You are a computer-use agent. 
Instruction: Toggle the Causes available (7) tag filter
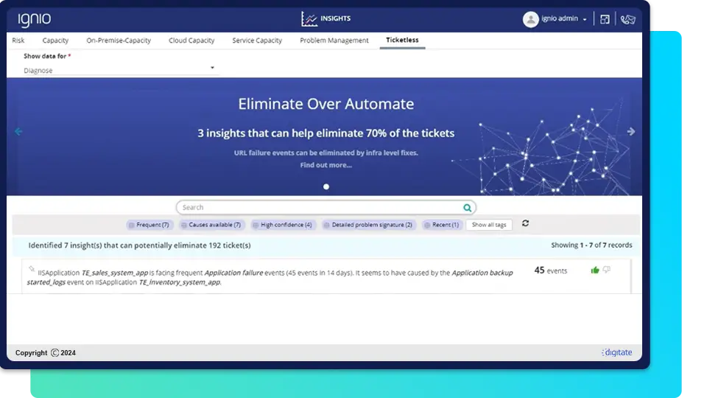[x=211, y=225]
